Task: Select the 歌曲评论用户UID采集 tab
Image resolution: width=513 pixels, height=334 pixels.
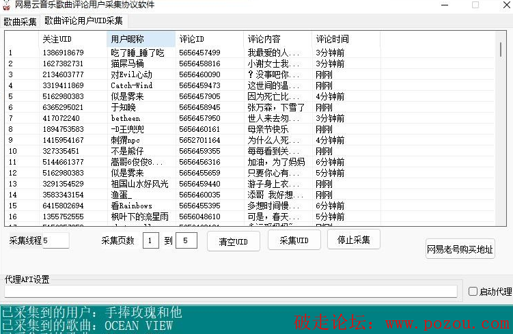Action: pyautogui.click(x=84, y=21)
